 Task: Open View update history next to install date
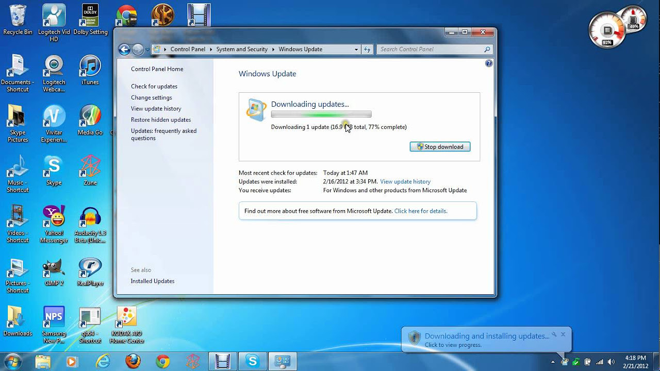[x=405, y=182]
